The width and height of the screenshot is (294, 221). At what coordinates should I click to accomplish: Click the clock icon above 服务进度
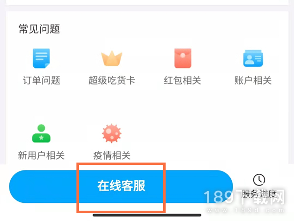pos(259,180)
